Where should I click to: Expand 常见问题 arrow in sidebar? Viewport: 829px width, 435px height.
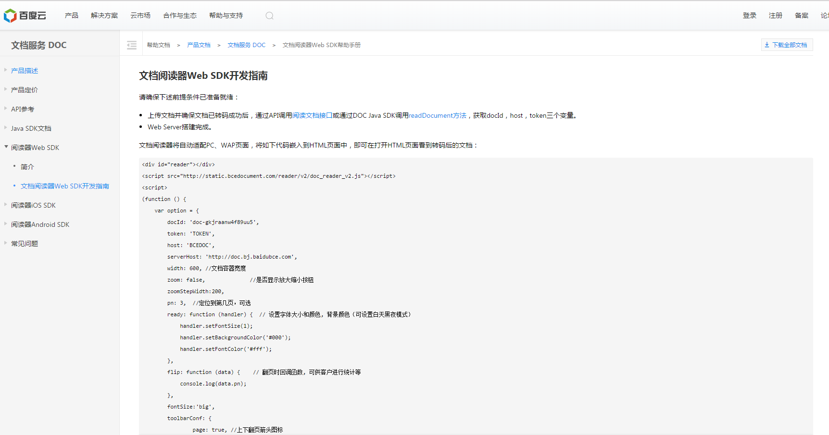(x=6, y=243)
